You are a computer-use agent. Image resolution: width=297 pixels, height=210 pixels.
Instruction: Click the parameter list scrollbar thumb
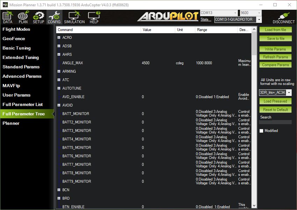254,44
